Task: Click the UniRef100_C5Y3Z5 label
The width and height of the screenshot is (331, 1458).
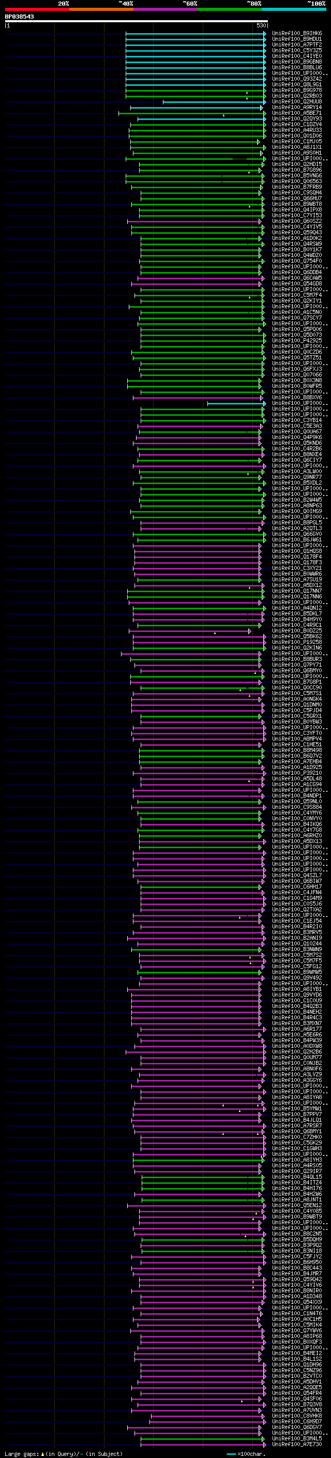Action: coord(297,50)
